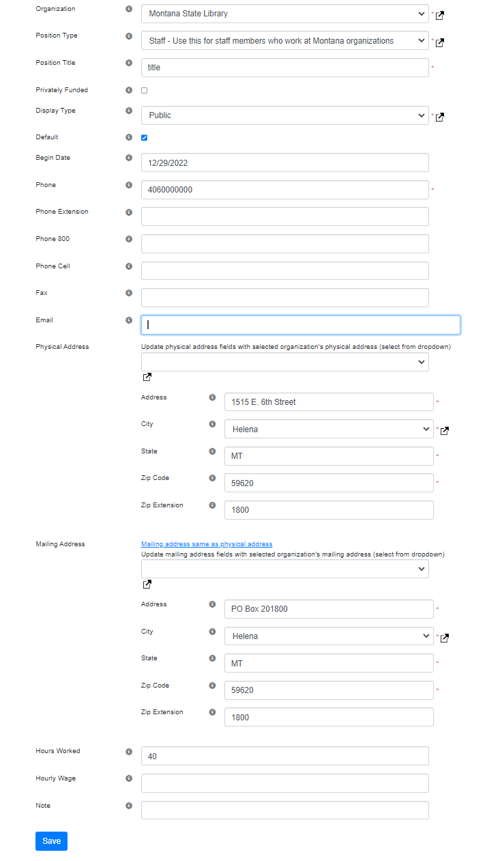This screenshot has width=485, height=861.
Task: Click the external link icon beside Display Type
Action: coord(439,117)
